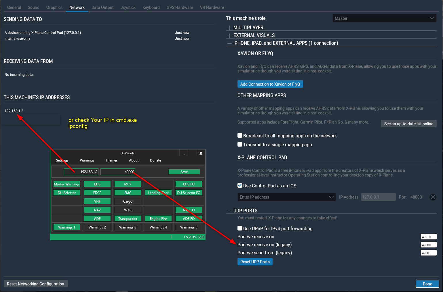Disable Use Control Pad as an IOS
Image resolution: width=443 pixels, height=292 pixels.
pos(240,185)
